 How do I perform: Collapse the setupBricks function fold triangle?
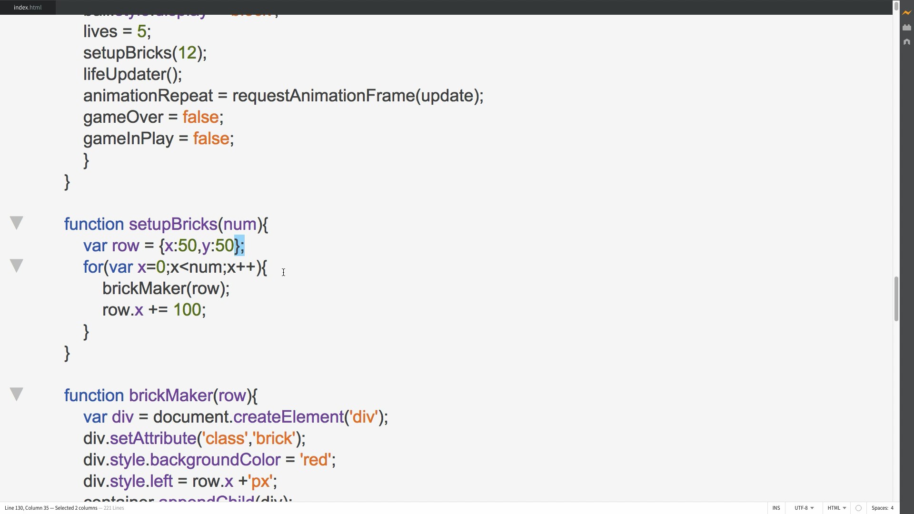pyautogui.click(x=17, y=223)
